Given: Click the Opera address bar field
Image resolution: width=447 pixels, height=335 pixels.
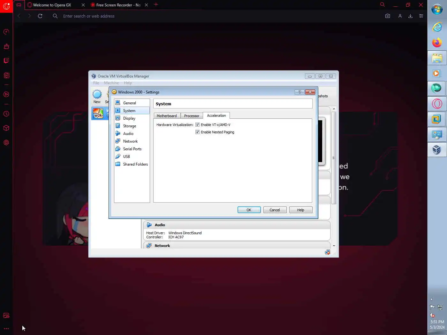Looking at the screenshot, I should pyautogui.click(x=217, y=16).
